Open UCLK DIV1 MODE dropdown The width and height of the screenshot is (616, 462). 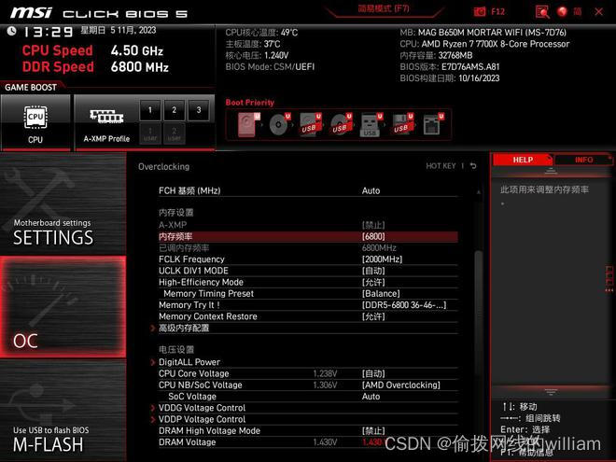point(373,271)
